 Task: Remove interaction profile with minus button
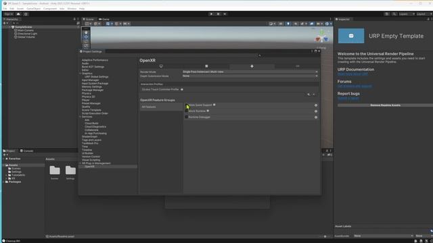314,94
